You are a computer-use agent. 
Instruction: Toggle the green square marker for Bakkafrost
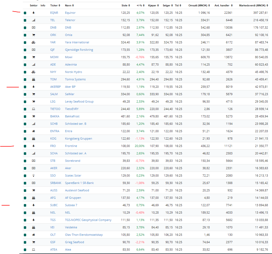pyautogui.click(x=25, y=117)
